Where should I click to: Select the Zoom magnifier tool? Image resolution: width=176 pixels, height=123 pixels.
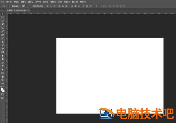[3, 80]
